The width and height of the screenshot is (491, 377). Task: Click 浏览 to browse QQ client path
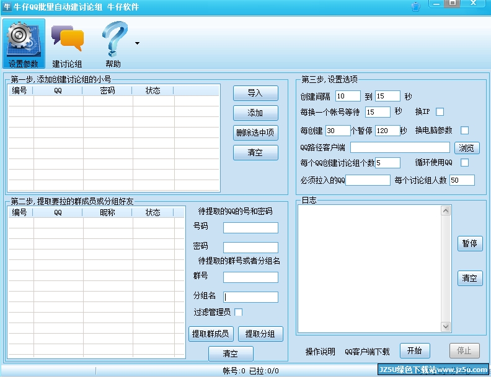tap(467, 147)
